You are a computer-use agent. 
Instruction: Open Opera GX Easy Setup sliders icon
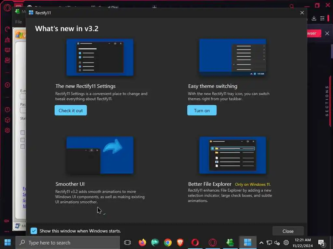click(x=322, y=18)
